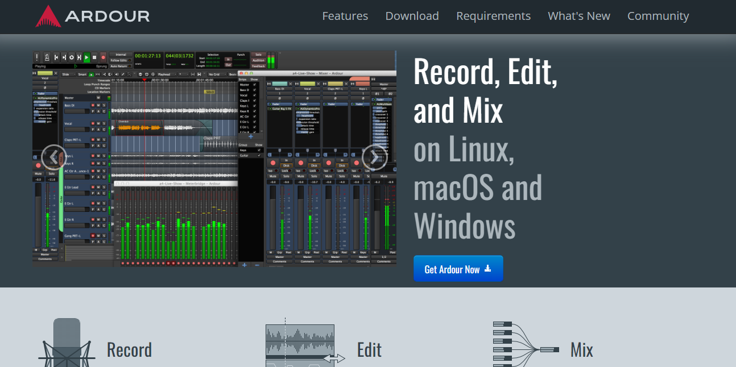Open the Features page
The image size is (736, 367).
tap(345, 16)
